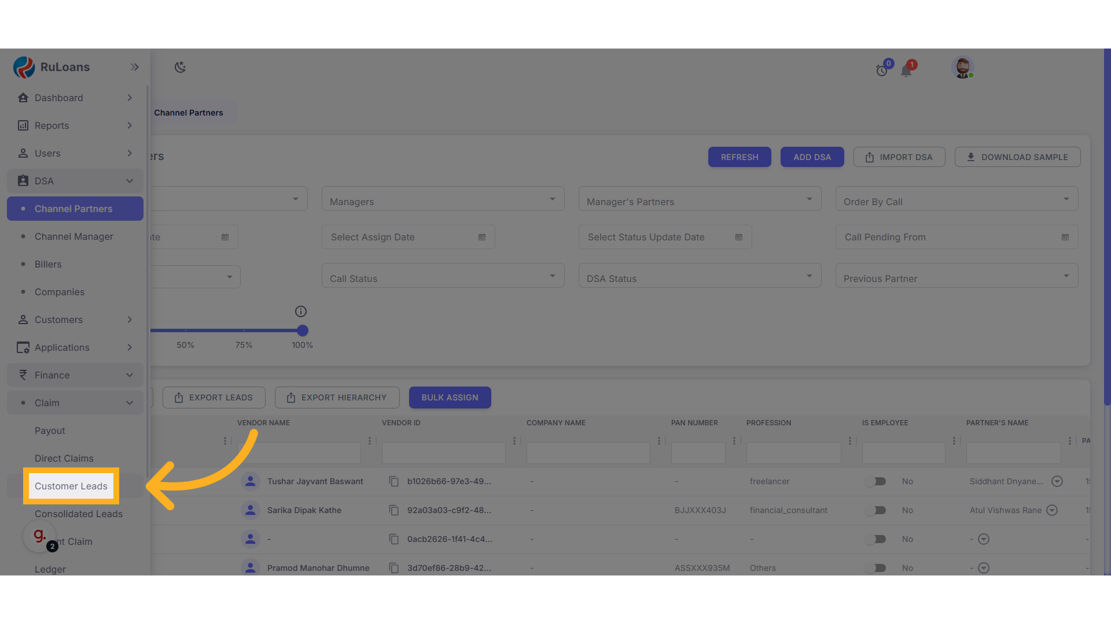Image resolution: width=1111 pixels, height=624 pixels.
Task: Click the ADD DSA button
Action: click(x=812, y=157)
